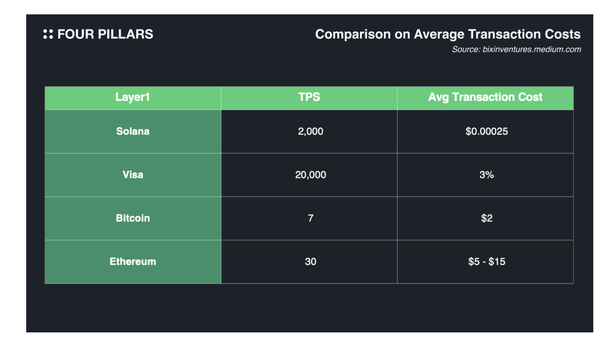Click the Solana row label cell
Image resolution: width=614 pixels, height=340 pixels.
click(133, 131)
